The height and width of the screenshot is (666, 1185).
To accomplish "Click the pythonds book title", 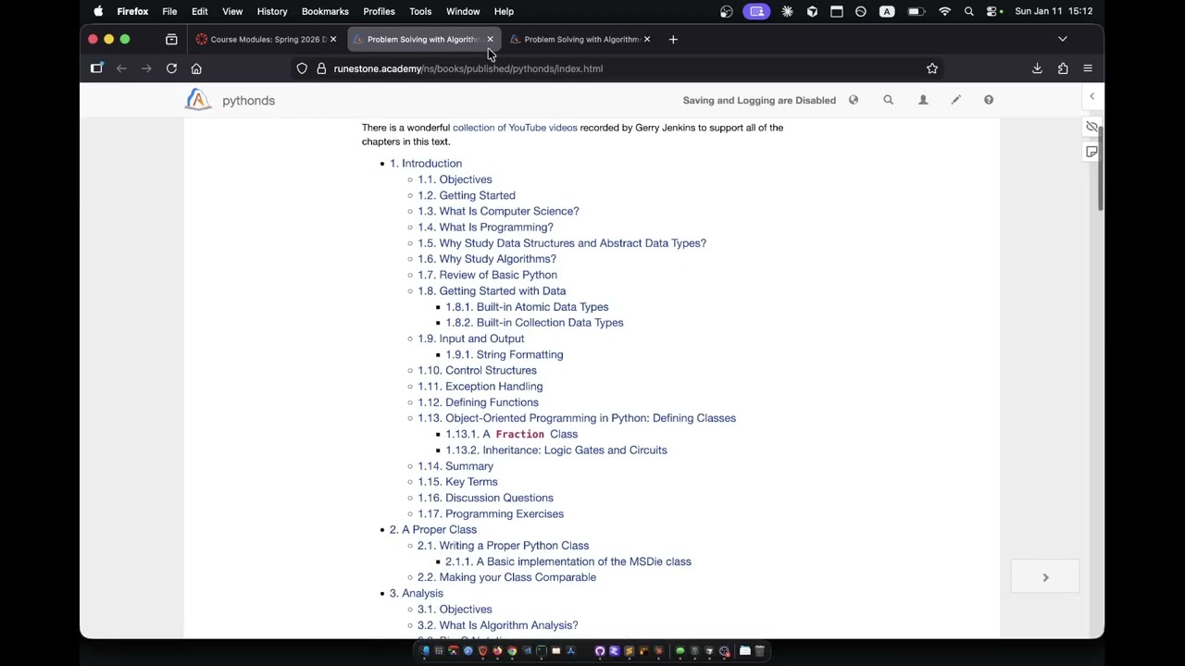I will point(248,100).
